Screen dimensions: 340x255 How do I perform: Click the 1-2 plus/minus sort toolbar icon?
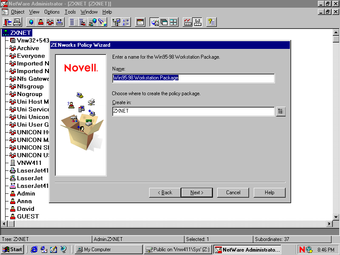pos(126,22)
